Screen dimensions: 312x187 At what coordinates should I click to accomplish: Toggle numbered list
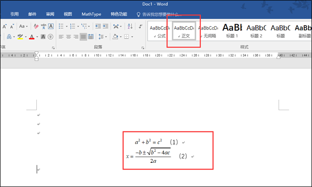coord(73,26)
